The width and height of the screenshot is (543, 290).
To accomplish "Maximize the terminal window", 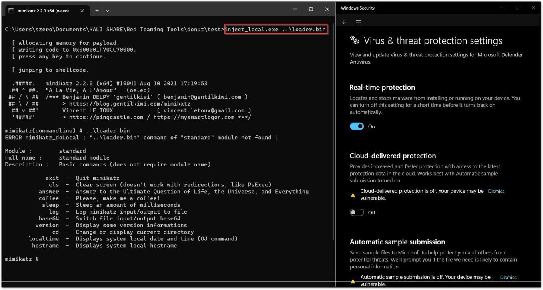I will [x=311, y=9].
